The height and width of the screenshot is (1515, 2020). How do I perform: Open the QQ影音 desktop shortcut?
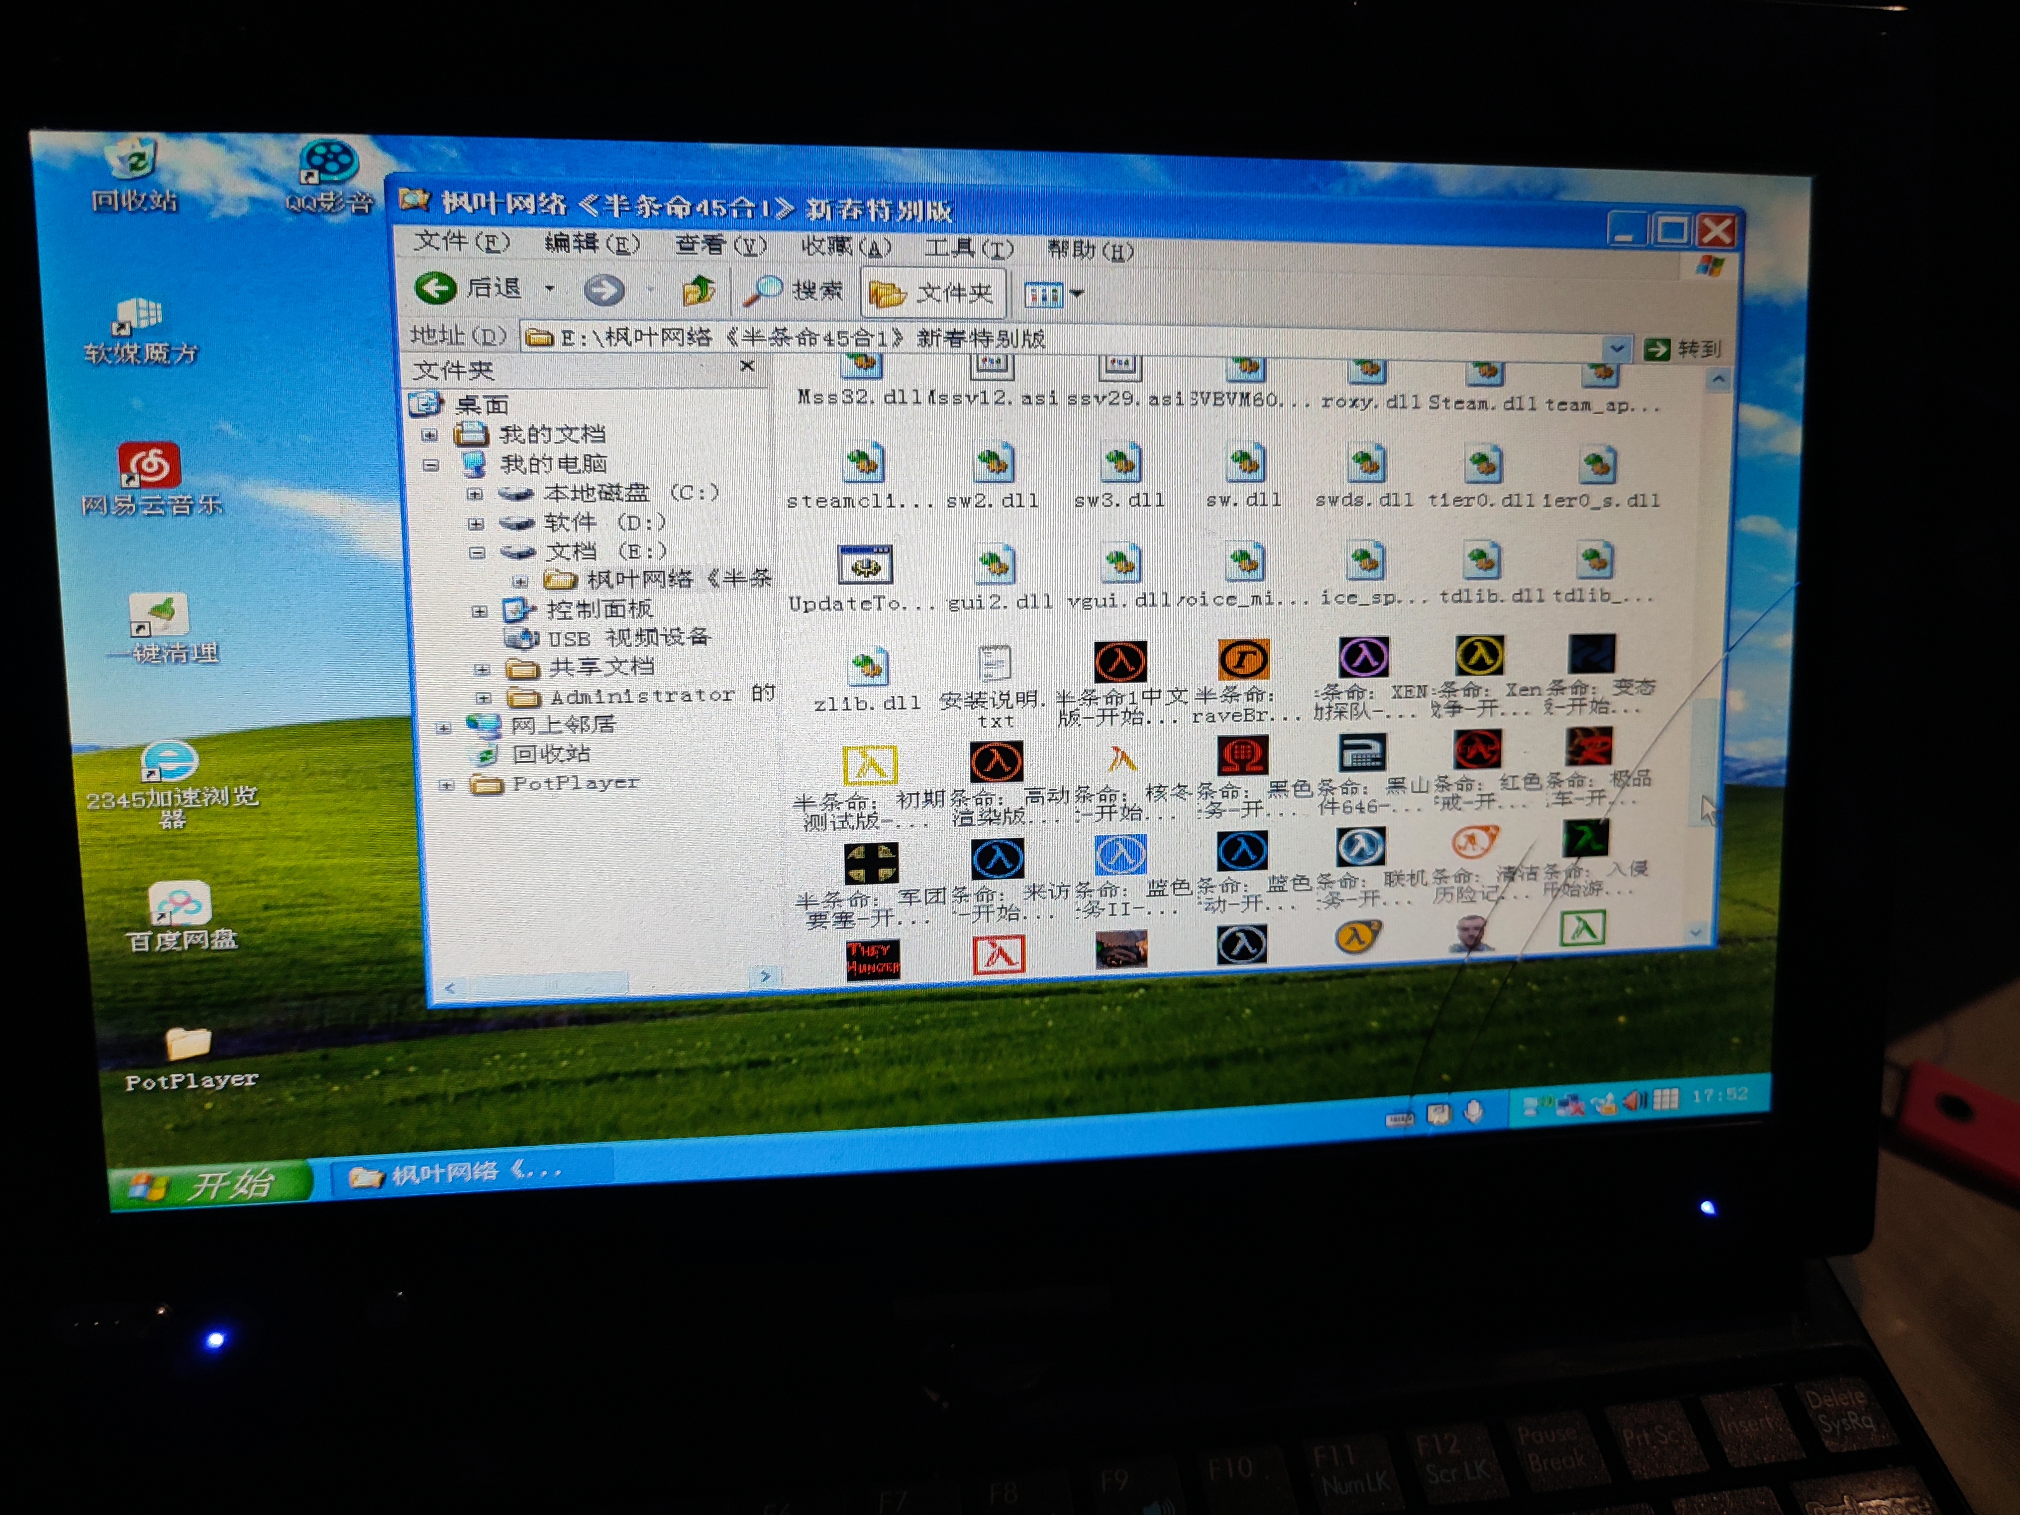[329, 177]
